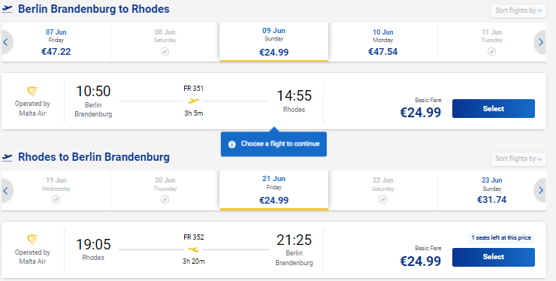Click next dates arrow for return flights

tap(540, 191)
